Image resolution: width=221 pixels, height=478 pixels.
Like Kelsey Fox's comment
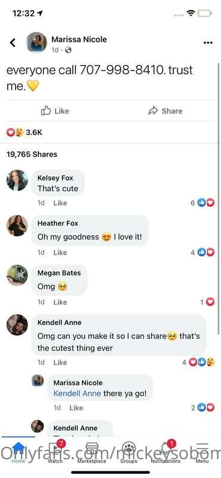coord(60,203)
